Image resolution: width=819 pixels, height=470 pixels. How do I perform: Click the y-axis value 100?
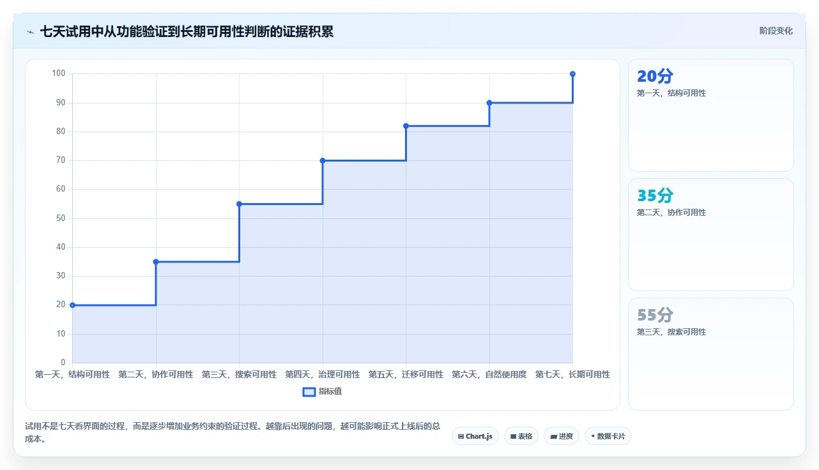click(x=59, y=73)
